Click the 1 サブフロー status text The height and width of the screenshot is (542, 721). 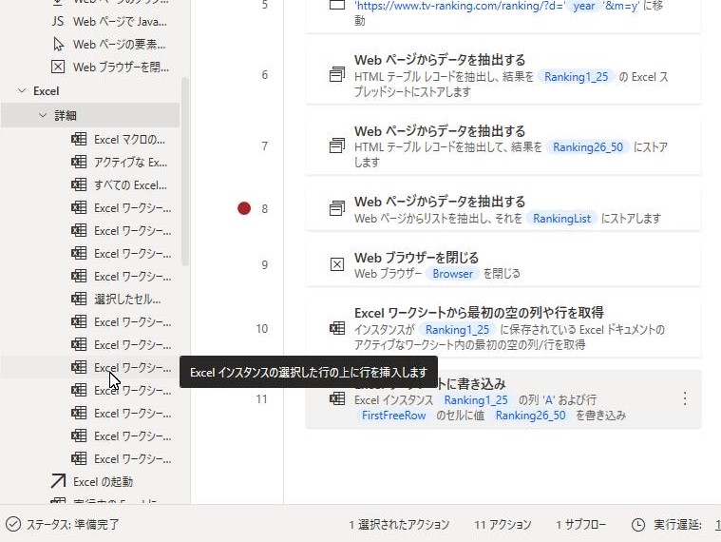pos(580,525)
